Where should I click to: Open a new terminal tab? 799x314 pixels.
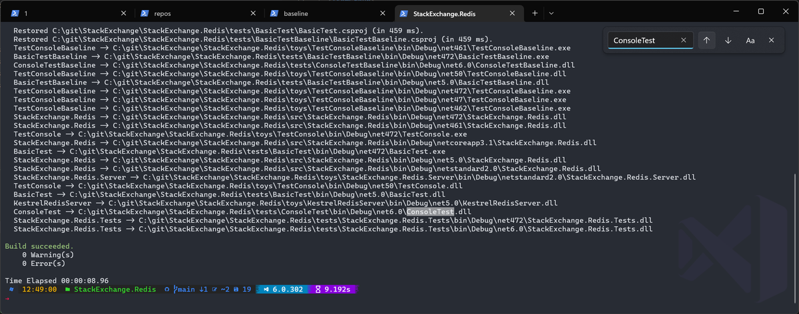pyautogui.click(x=535, y=13)
